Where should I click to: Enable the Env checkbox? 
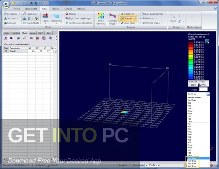(201, 82)
